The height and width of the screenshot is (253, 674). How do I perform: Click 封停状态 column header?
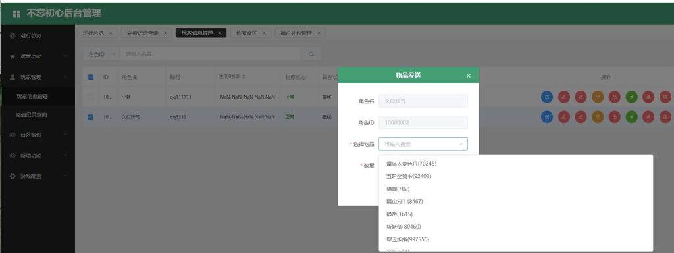tap(296, 77)
